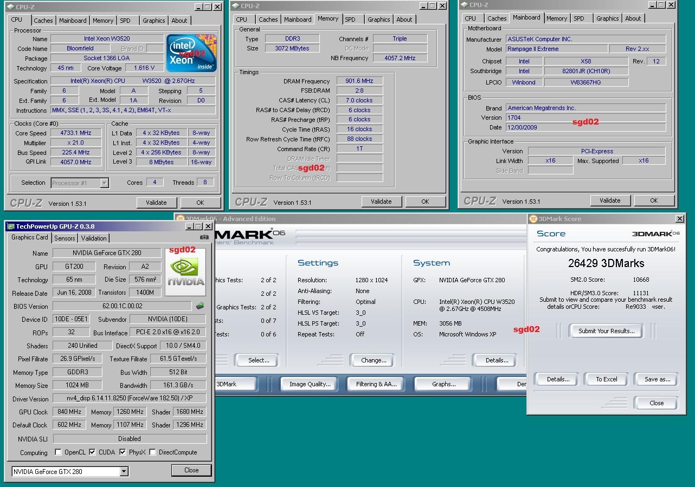Image resolution: width=695 pixels, height=487 pixels.
Task: Open SPD tab in middle CPU-Z window
Action: click(x=350, y=20)
